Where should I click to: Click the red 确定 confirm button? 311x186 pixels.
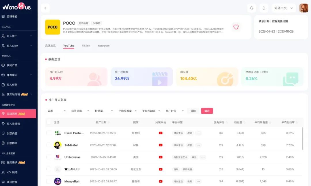coord(207,111)
